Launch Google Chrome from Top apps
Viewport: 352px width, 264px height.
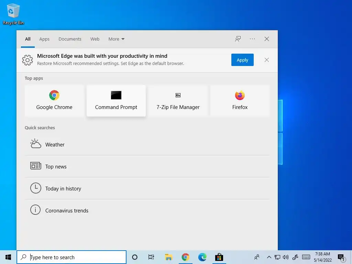[x=54, y=101]
